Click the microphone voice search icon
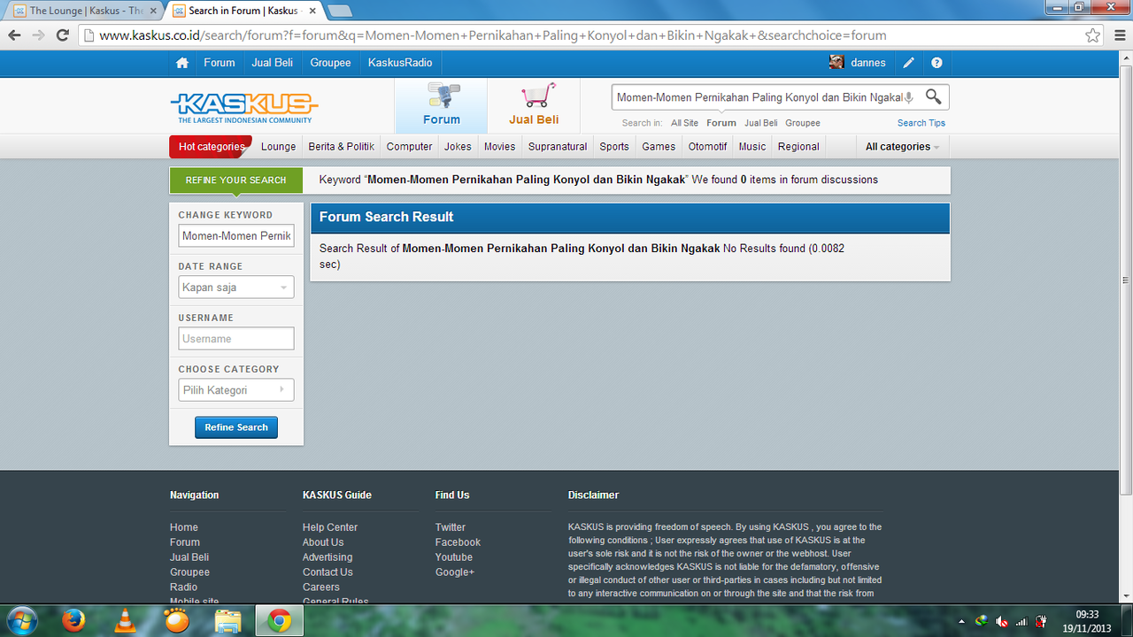The height and width of the screenshot is (637, 1133). point(908,97)
